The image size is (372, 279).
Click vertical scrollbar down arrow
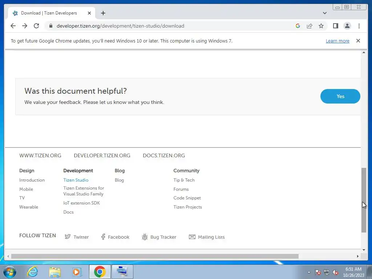[364, 250]
